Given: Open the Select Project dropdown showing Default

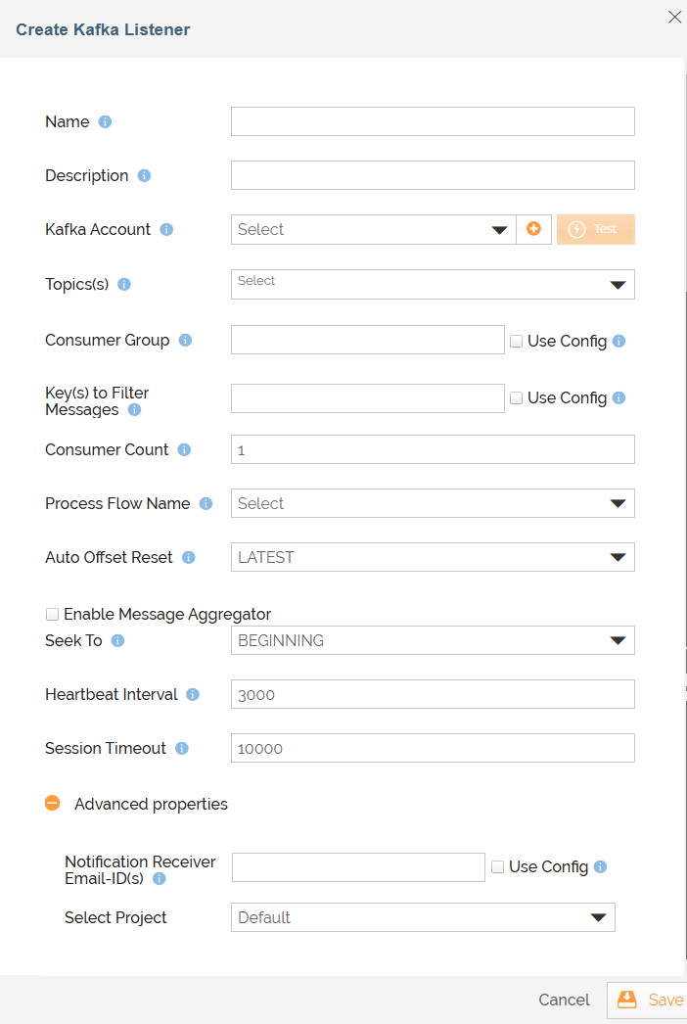Looking at the screenshot, I should tap(423, 917).
